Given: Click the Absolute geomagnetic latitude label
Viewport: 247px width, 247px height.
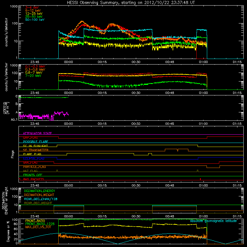Looking at the screenshot, I should 213,221.
